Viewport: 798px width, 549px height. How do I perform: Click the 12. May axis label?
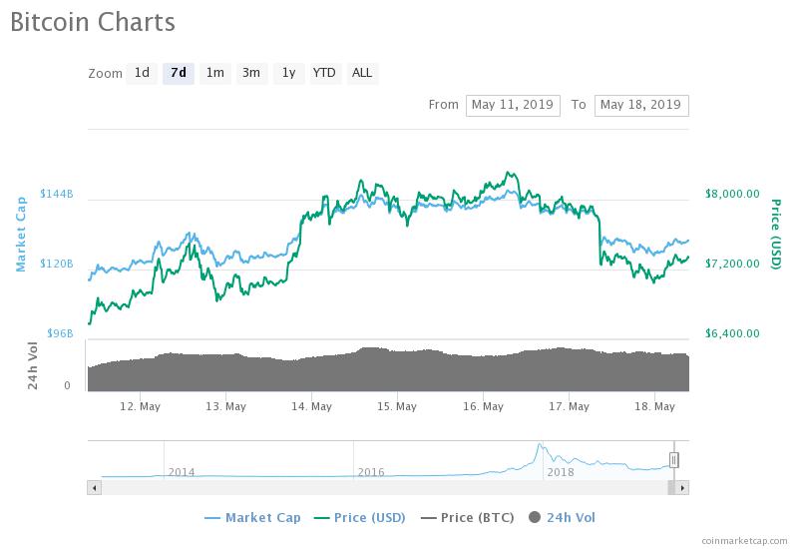click(140, 406)
